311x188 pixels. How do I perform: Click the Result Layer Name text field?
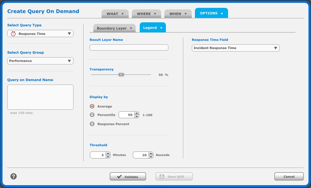coord(129,47)
